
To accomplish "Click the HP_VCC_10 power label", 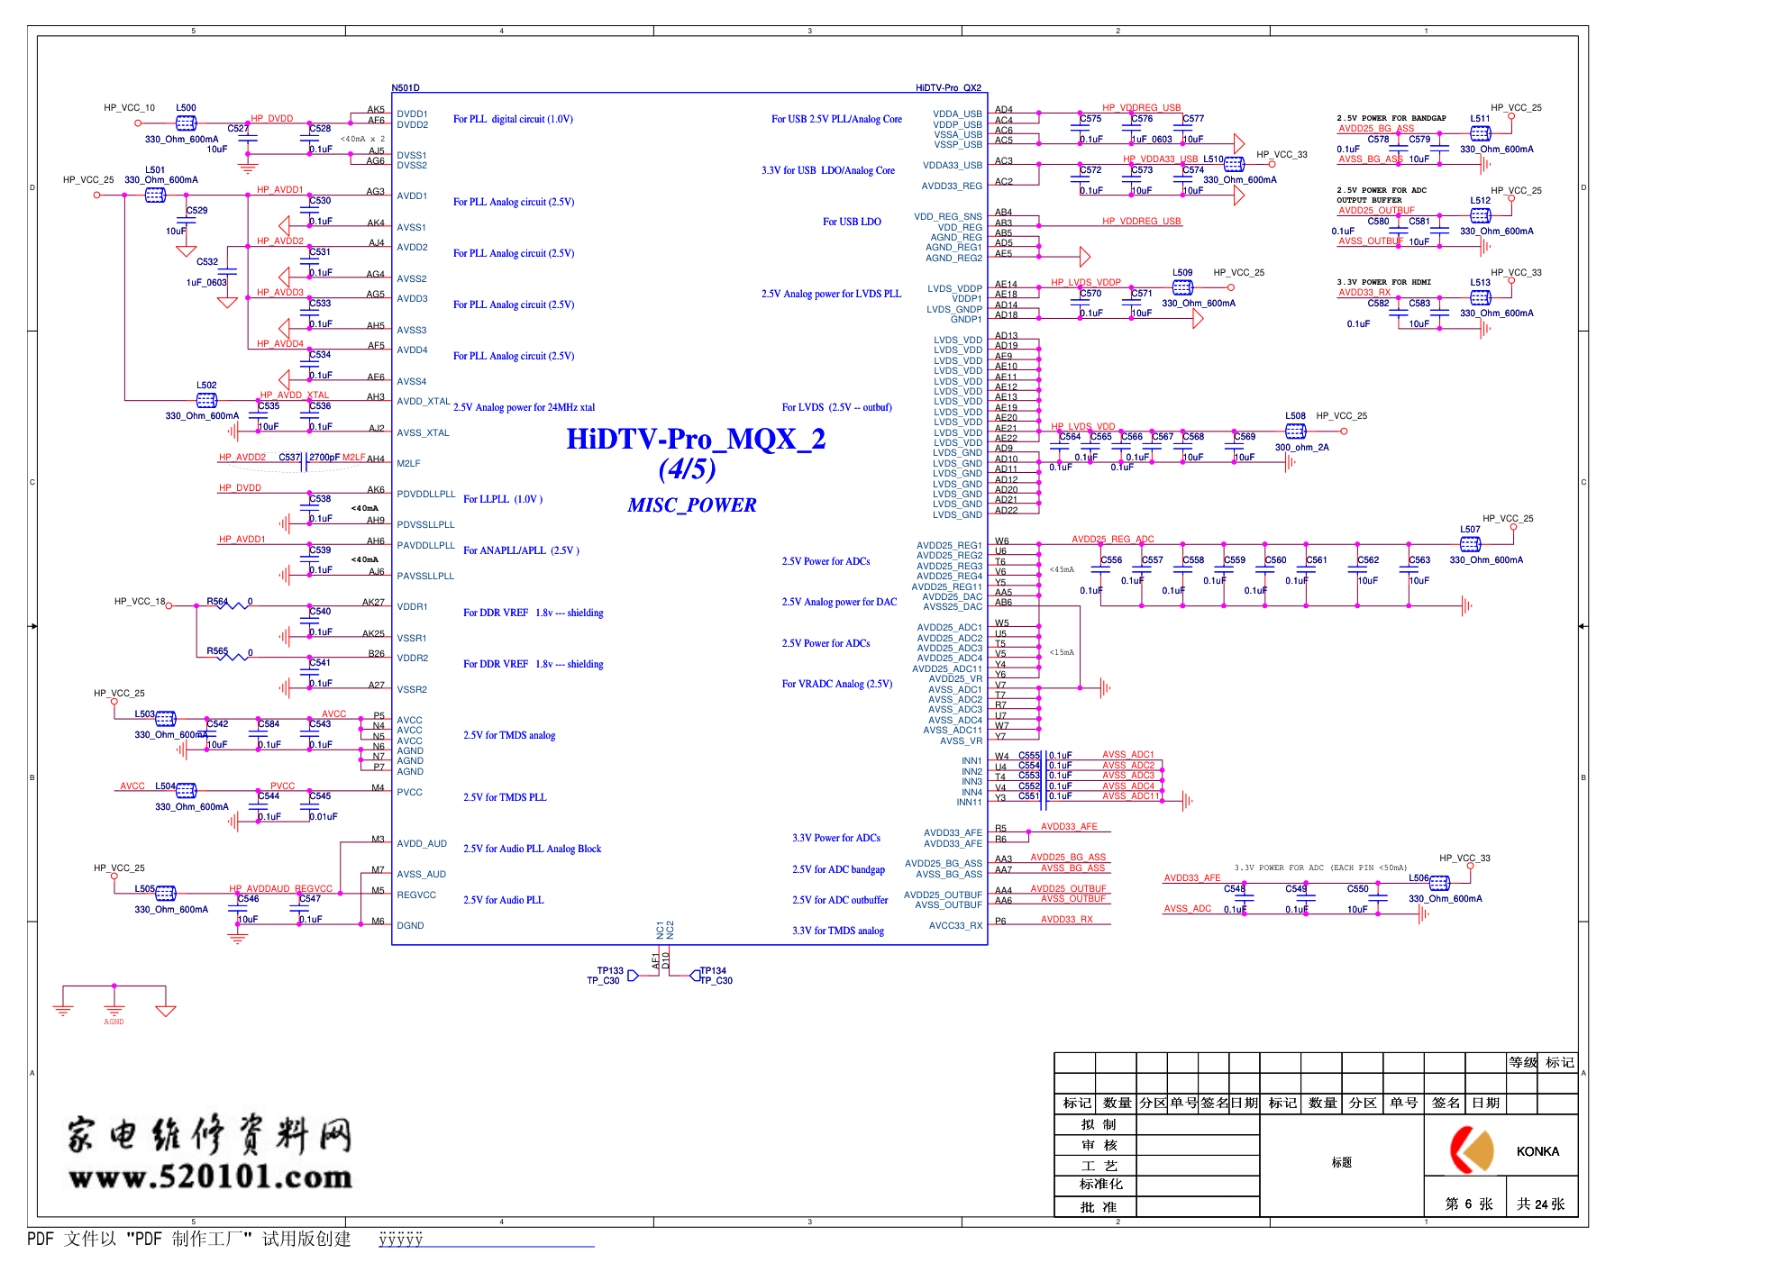I will point(129,107).
